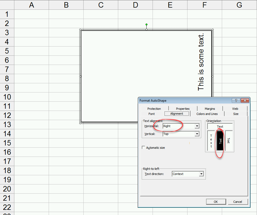This screenshot has width=257, height=215.
Task: Select row 15 header
Action: [x=7, y=143]
